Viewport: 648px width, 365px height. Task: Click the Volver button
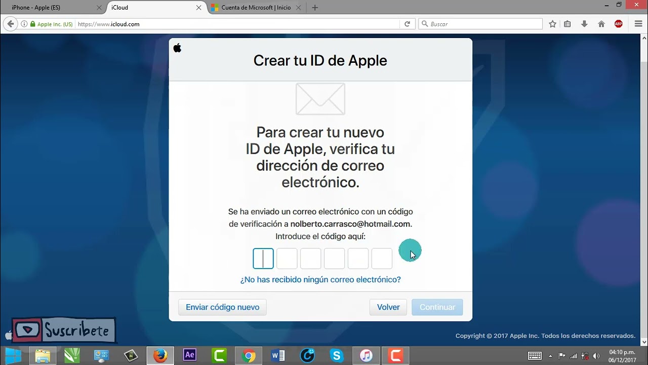(388, 307)
